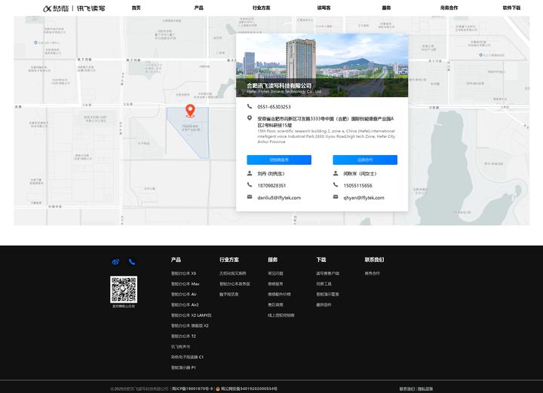
Task: Open 商务合作 under 联系我们 in footer
Action: [x=373, y=273]
